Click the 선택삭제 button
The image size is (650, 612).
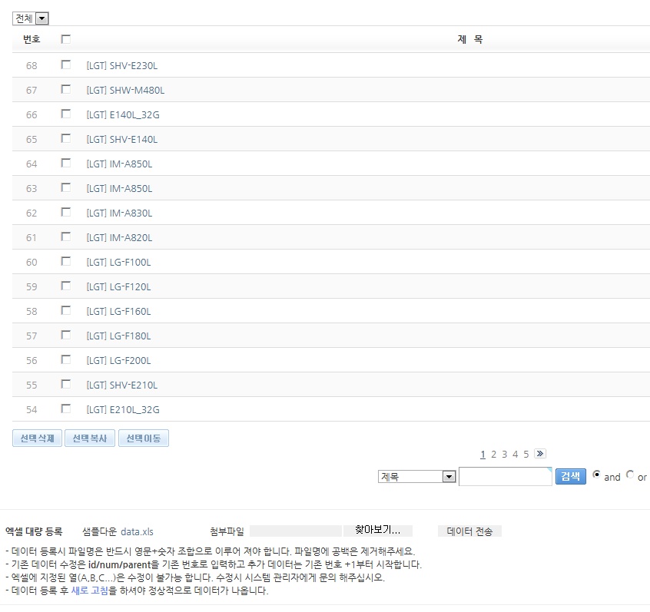pyautogui.click(x=38, y=438)
